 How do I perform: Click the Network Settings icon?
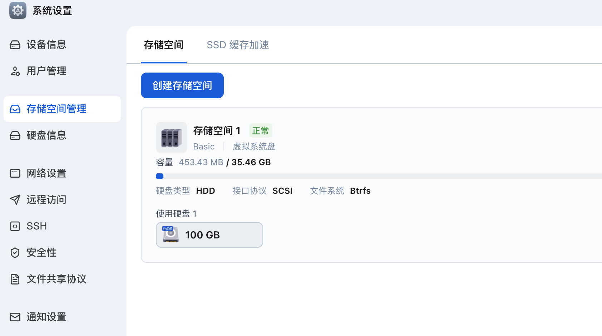click(x=15, y=173)
